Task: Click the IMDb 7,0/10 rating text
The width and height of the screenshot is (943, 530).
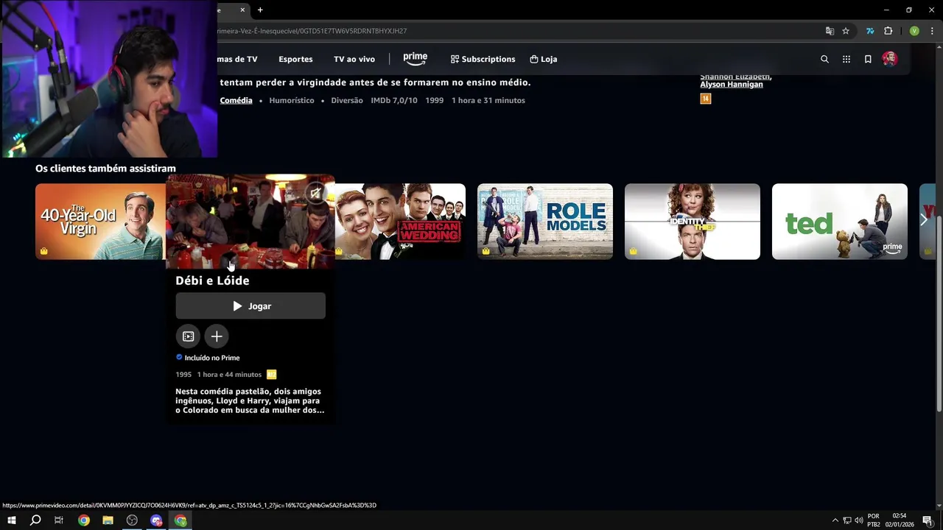Action: tap(394, 100)
